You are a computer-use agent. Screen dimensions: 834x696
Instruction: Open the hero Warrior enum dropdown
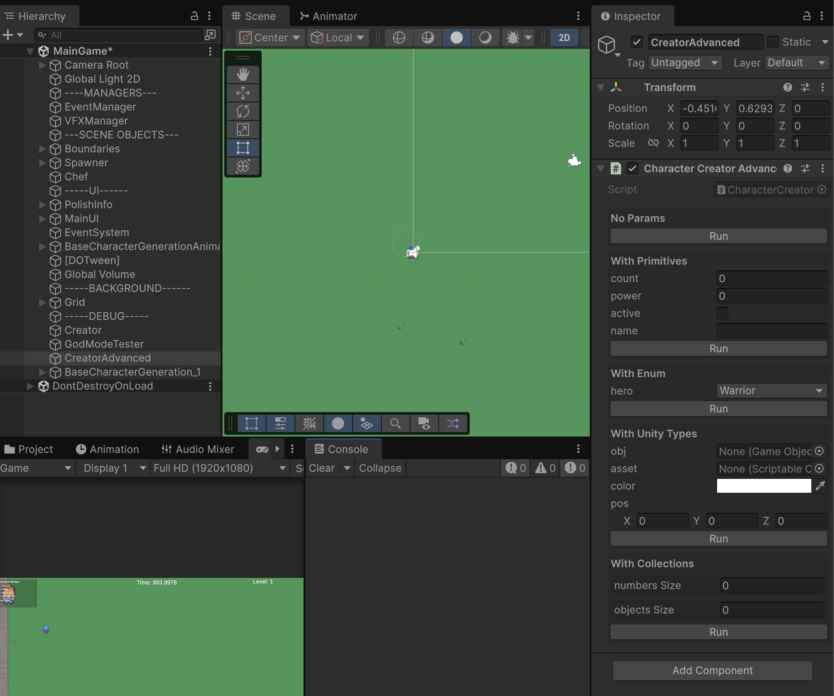click(x=771, y=391)
